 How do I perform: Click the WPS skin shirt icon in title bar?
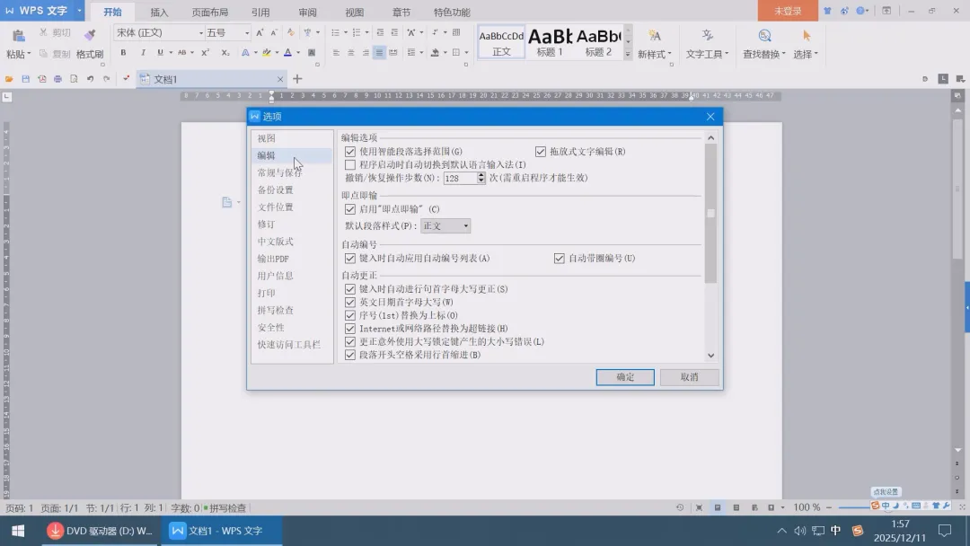point(827,11)
